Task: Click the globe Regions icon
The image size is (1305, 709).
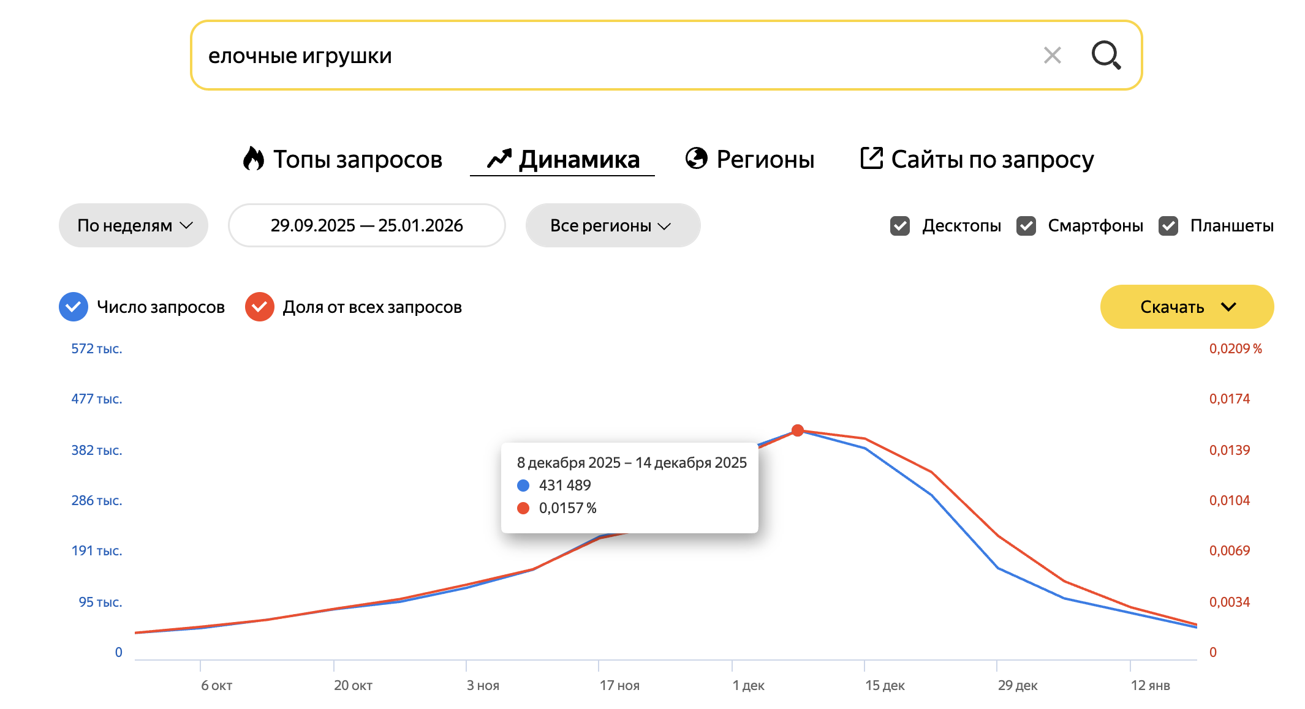Action: [696, 158]
